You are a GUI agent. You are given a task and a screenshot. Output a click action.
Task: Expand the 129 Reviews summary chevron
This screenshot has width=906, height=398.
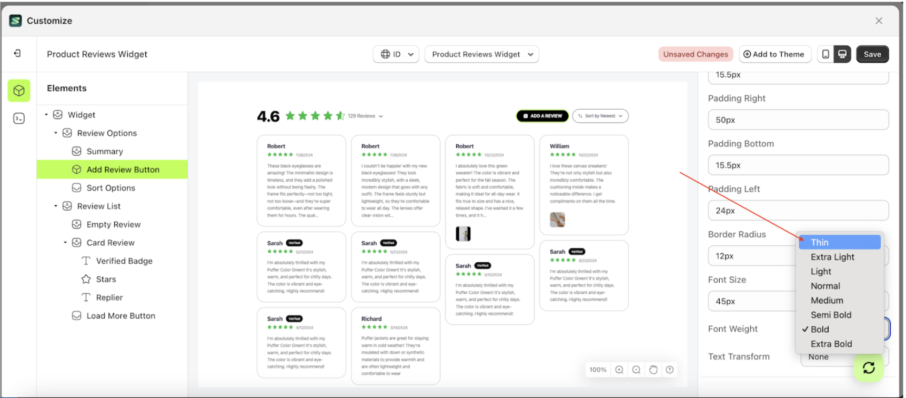point(381,116)
